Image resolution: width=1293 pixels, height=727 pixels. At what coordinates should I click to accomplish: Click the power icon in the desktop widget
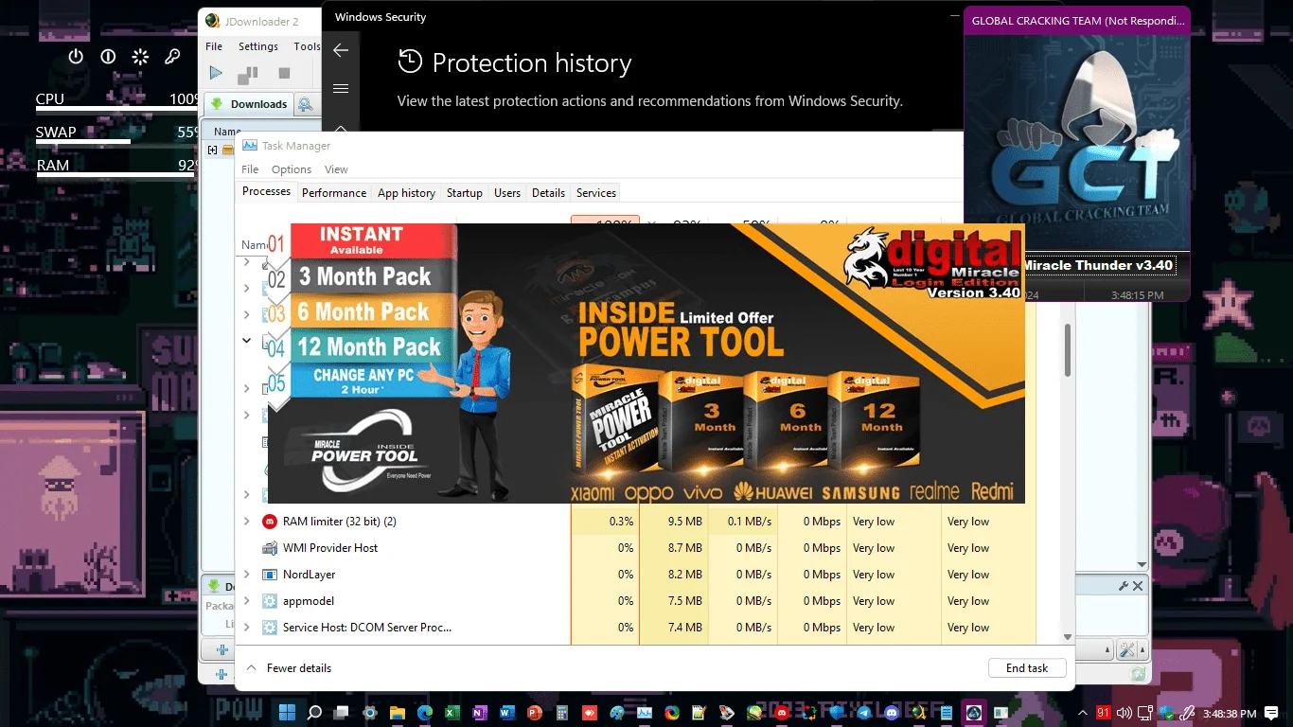coord(76,57)
